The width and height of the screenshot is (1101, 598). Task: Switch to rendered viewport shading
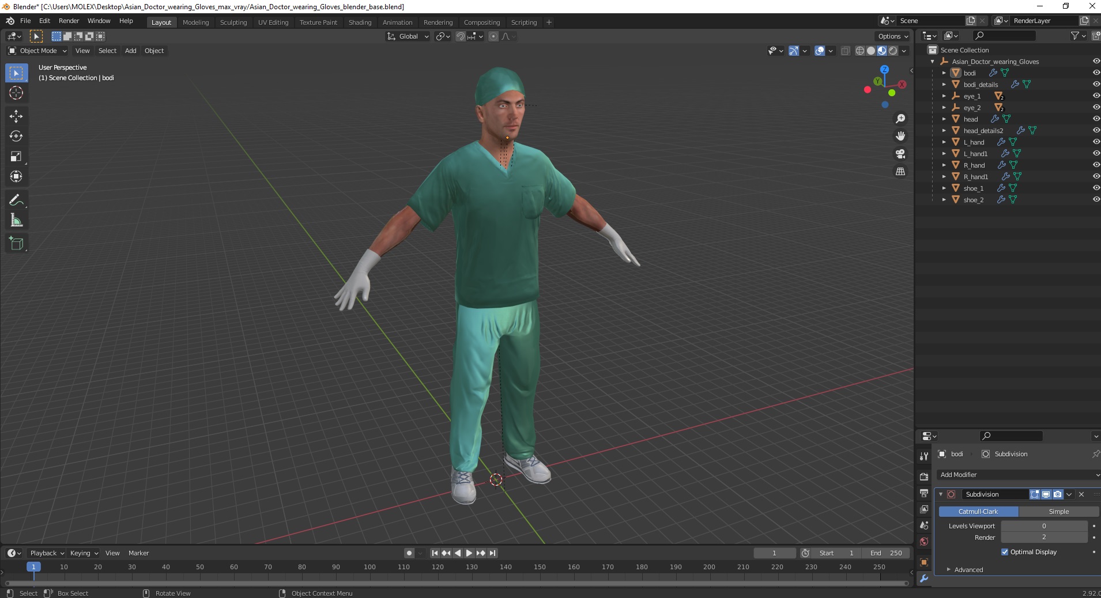click(893, 51)
